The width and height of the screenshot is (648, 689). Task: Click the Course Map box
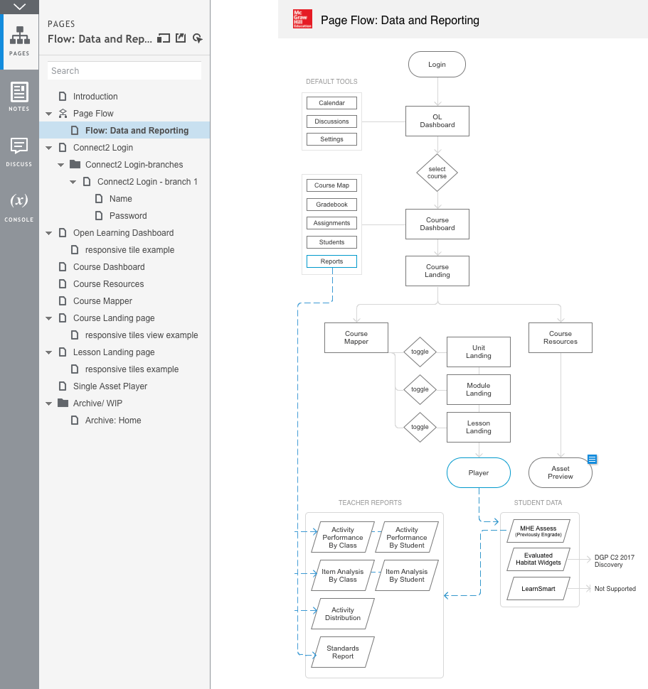(x=331, y=185)
